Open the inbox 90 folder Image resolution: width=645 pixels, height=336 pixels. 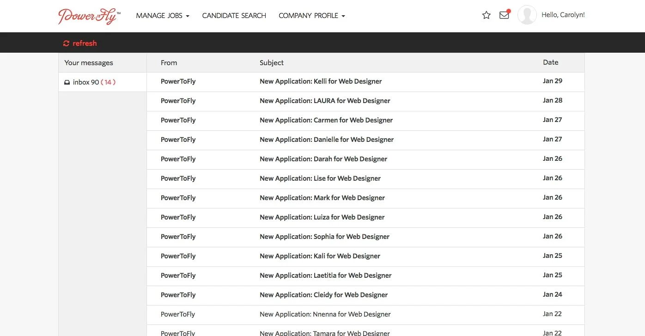click(103, 82)
